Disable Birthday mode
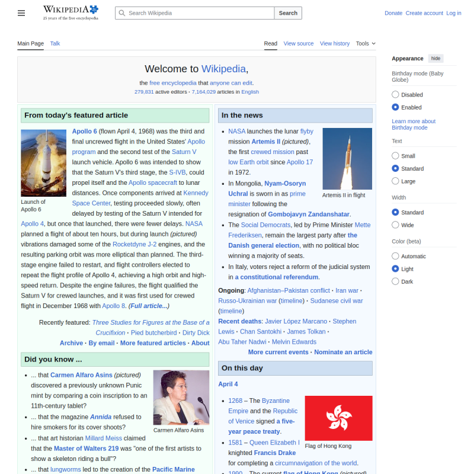This screenshot has height=474, width=474. pos(395,95)
